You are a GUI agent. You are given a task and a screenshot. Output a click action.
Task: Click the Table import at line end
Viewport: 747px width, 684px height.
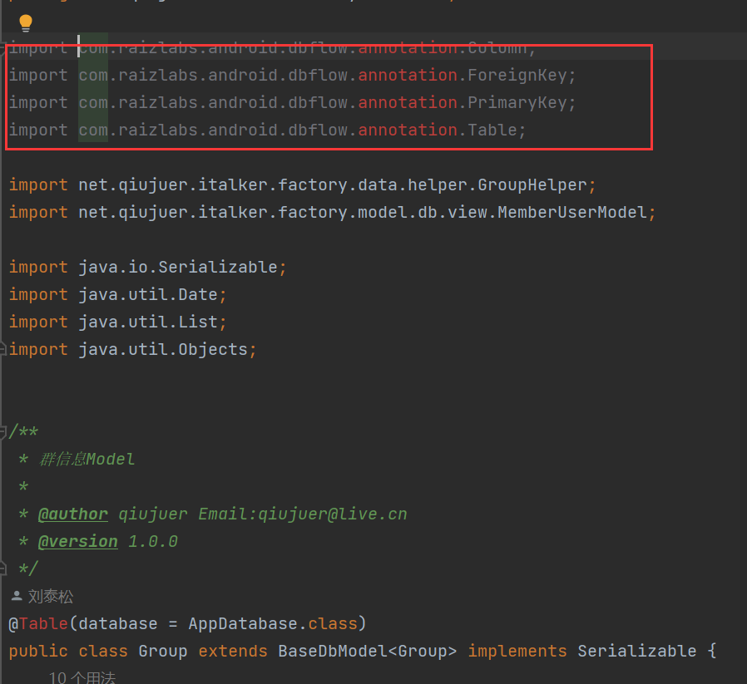(492, 130)
